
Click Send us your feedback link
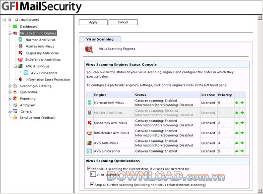point(38,118)
